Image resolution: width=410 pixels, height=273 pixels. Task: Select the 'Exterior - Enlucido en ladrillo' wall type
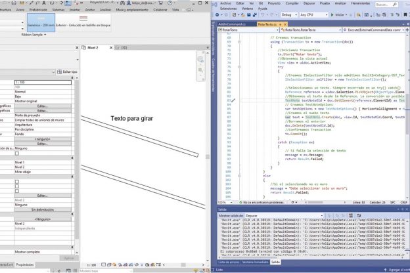(x=83, y=22)
